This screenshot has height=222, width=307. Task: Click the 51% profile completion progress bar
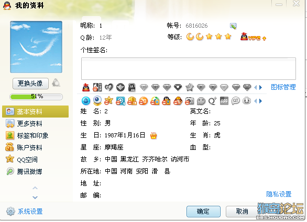coord(36,97)
